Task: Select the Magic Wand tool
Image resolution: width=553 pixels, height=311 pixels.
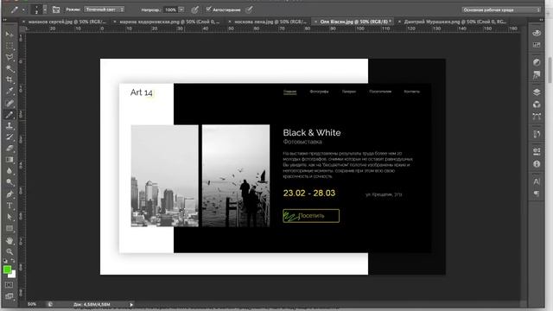Action: pyautogui.click(x=10, y=68)
